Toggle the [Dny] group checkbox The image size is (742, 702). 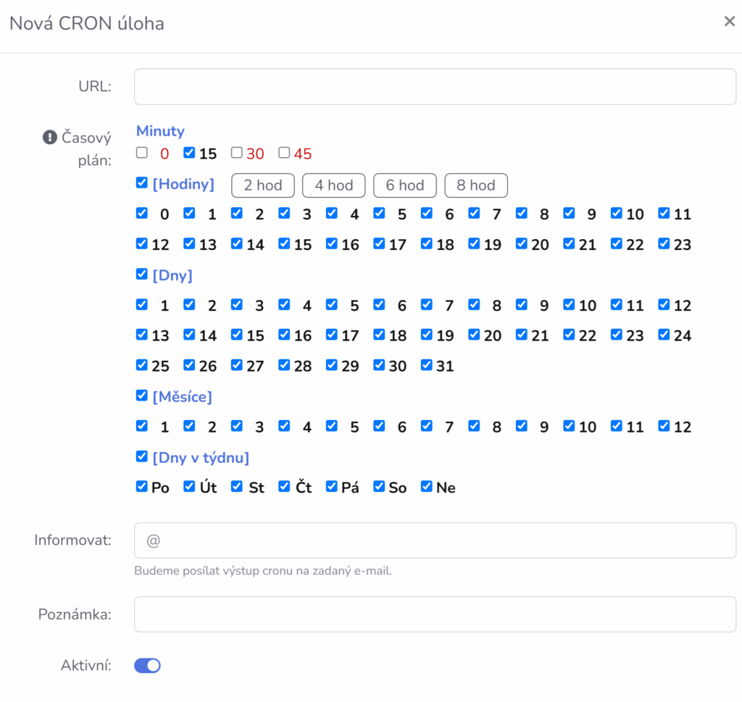142,275
